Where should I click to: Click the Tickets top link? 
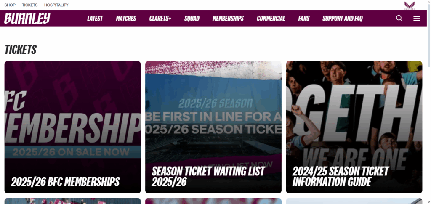point(30,5)
